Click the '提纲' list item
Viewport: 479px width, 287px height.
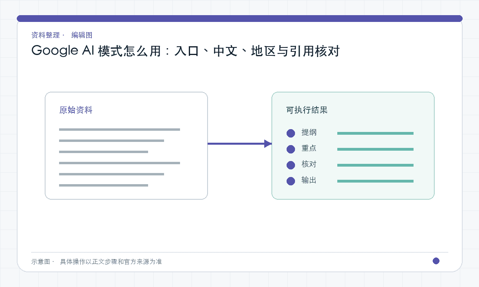[x=309, y=132]
